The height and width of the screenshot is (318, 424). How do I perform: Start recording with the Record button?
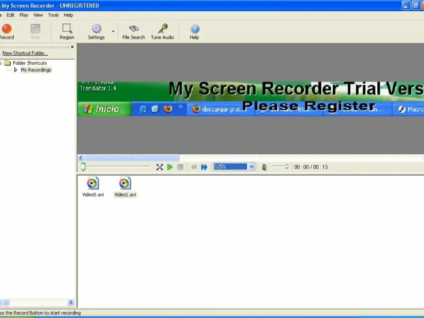point(7,32)
